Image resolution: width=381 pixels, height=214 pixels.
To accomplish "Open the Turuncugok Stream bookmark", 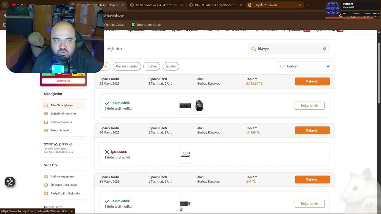I will pos(147,25).
